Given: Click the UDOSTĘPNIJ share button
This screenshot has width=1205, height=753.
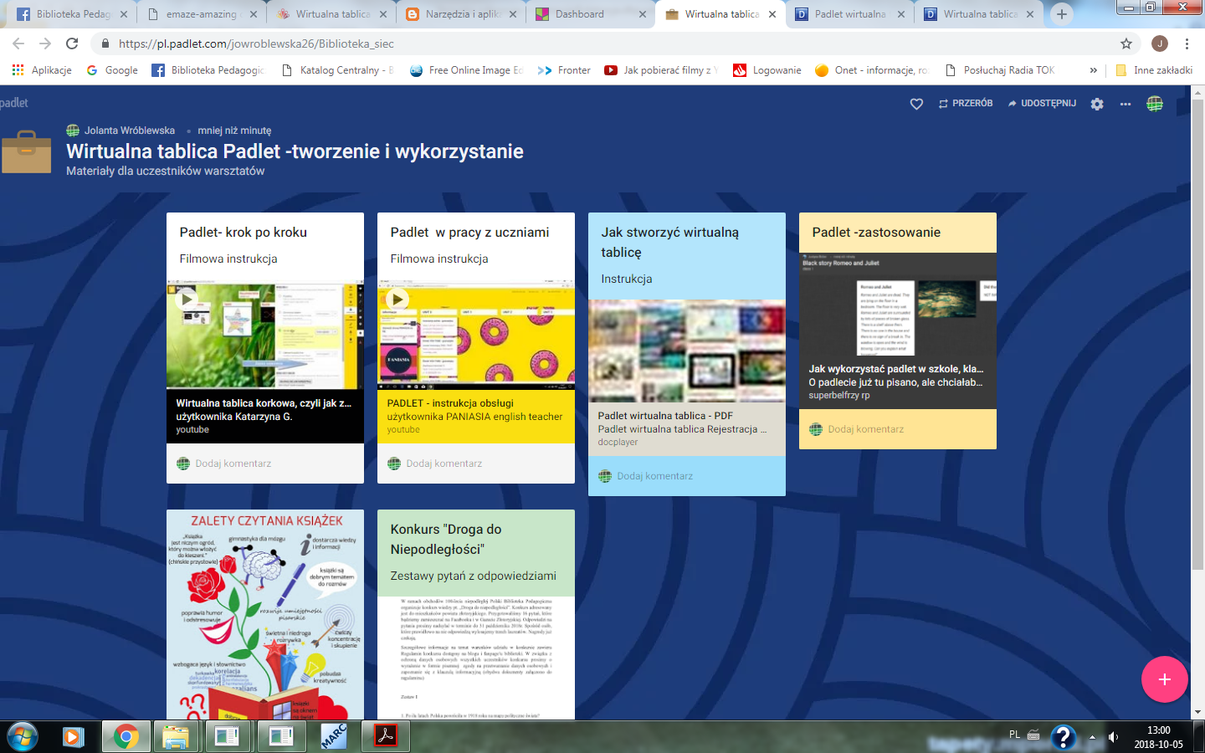Looking at the screenshot, I should click(x=1042, y=104).
